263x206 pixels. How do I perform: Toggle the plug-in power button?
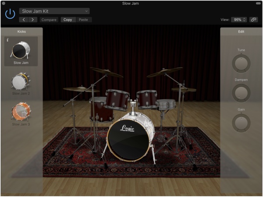[10, 14]
